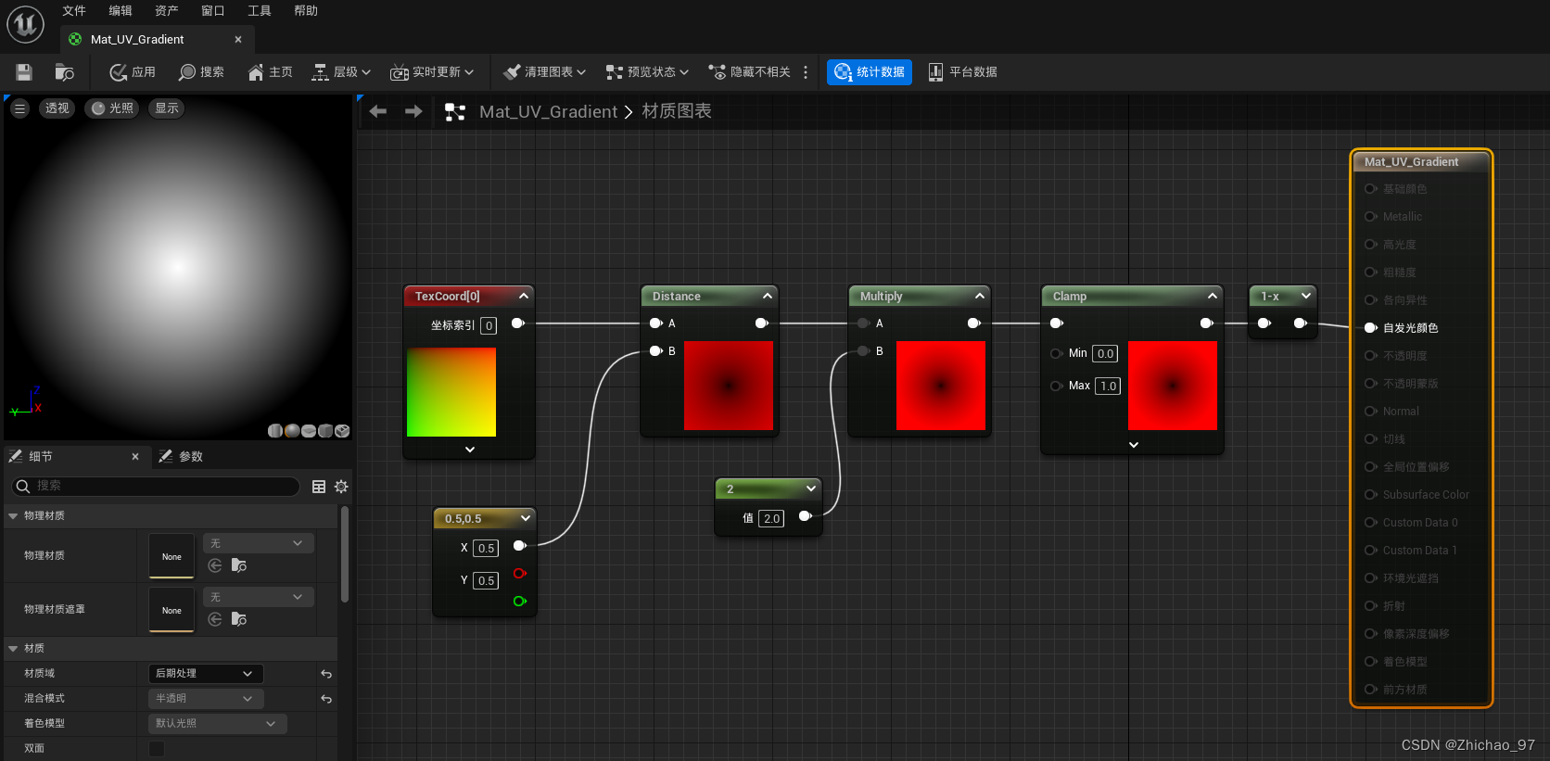
Task: Browse to 物理材质遮罩 asset icon
Action: 239,619
